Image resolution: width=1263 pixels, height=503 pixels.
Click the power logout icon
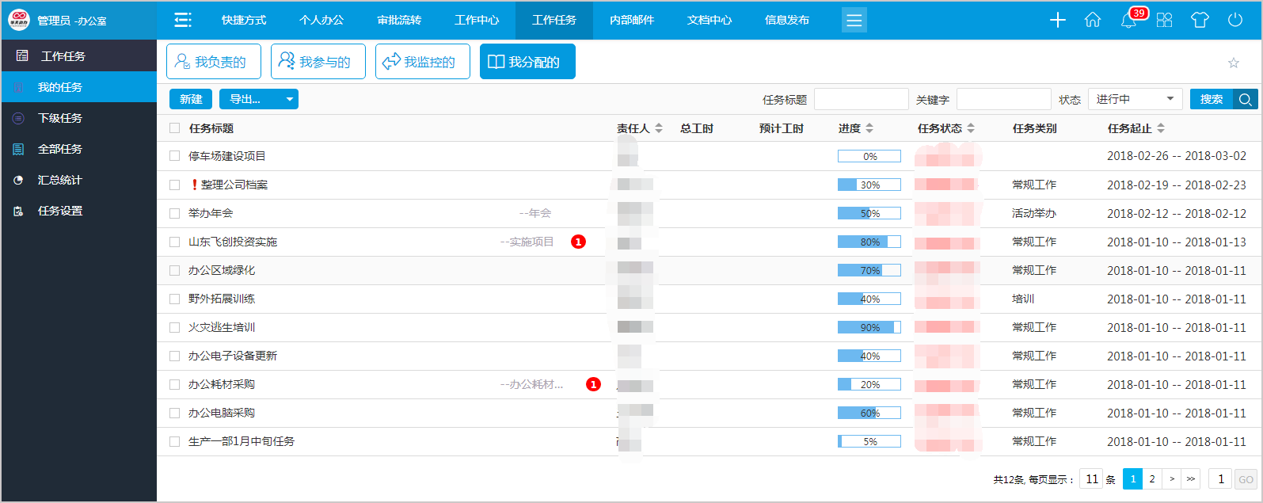(1235, 21)
